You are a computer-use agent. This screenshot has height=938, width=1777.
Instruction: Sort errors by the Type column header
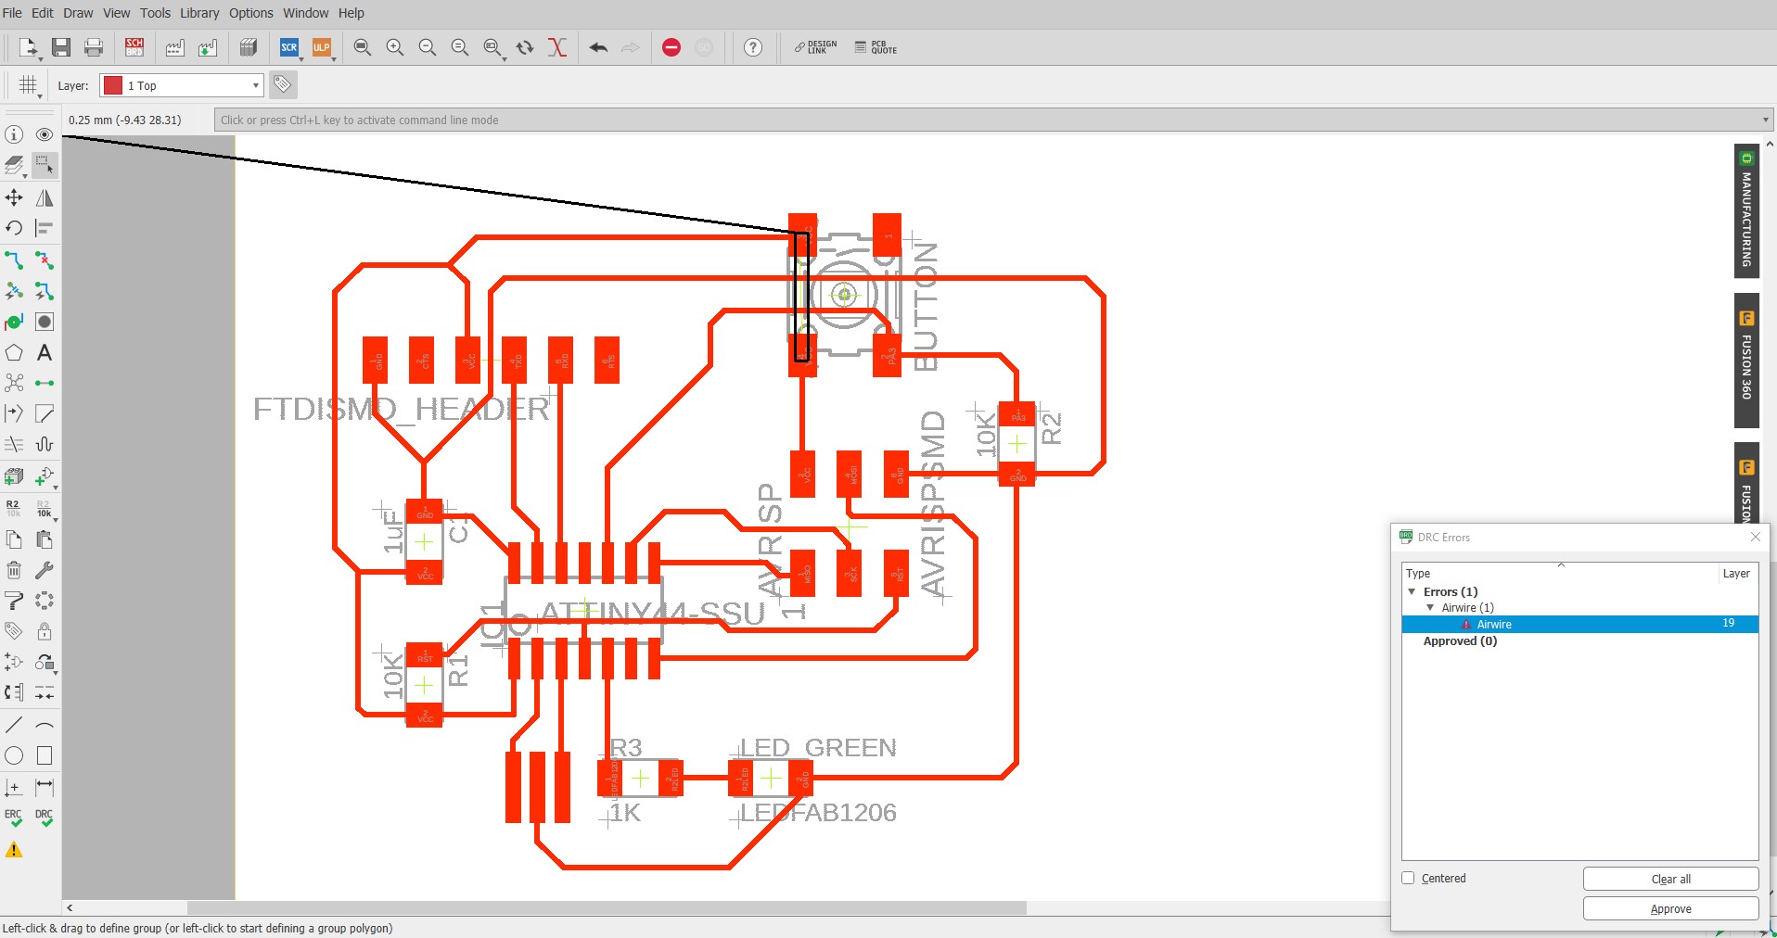click(1560, 573)
